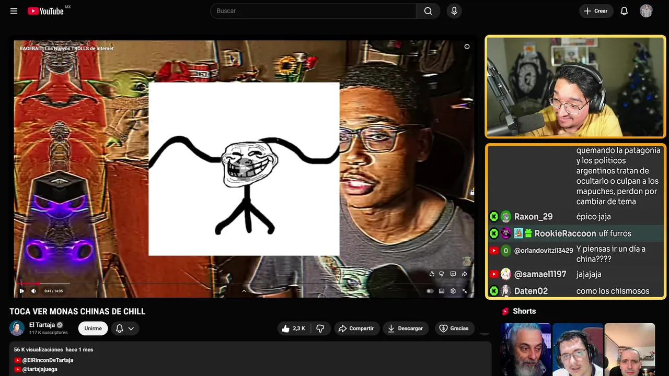Open comments from in-player comment icon
This screenshot has width=669, height=376.
pyautogui.click(x=453, y=274)
